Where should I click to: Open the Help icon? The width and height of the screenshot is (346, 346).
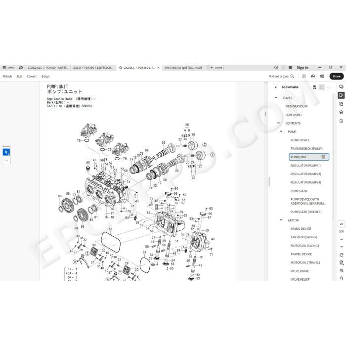click(276, 68)
